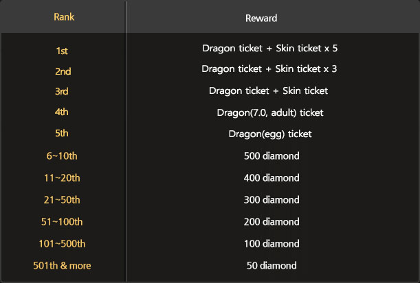Viewport: 420px width, 283px height.
Task: Select the 501th & more rank cell
Action: tap(63, 265)
